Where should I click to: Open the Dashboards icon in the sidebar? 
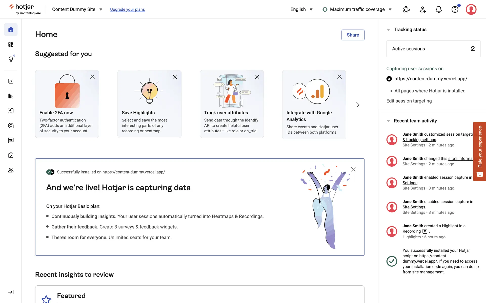tap(11, 44)
